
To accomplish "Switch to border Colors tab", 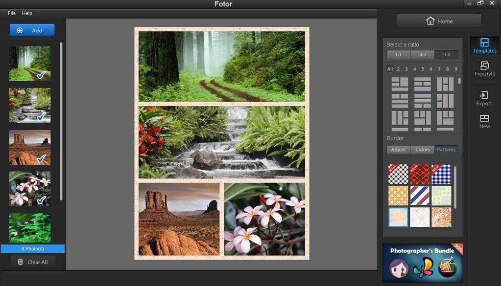I will [423, 150].
